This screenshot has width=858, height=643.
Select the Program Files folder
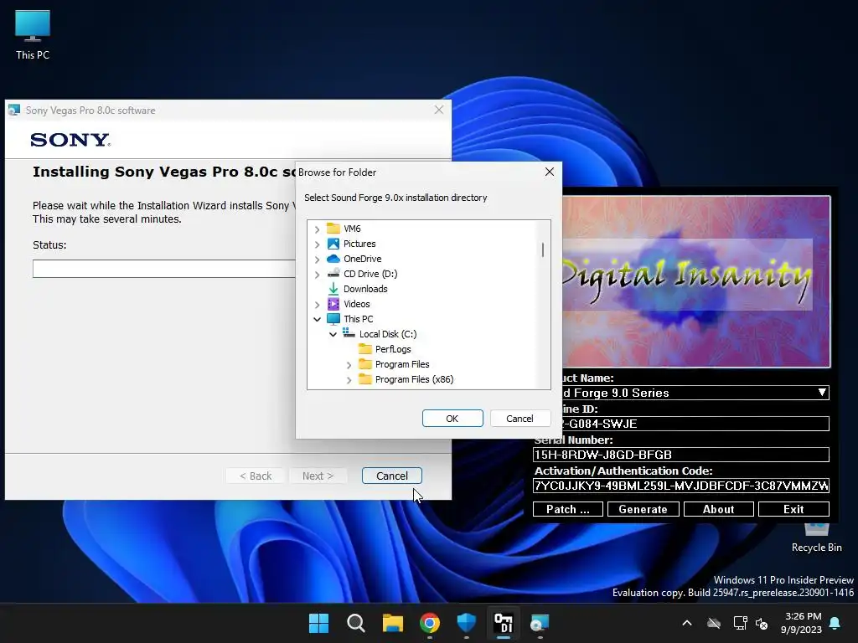tap(402, 364)
